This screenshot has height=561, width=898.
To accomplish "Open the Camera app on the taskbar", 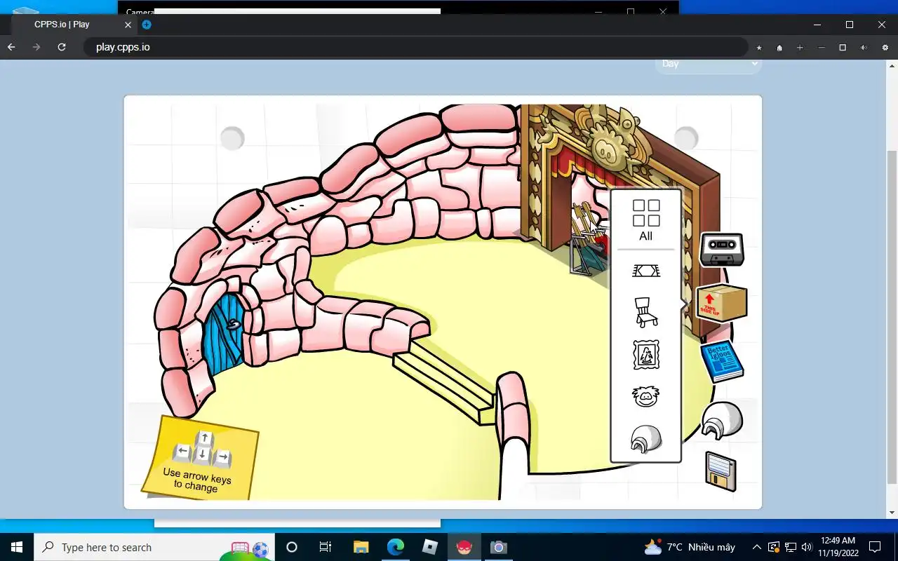I will pos(498,547).
